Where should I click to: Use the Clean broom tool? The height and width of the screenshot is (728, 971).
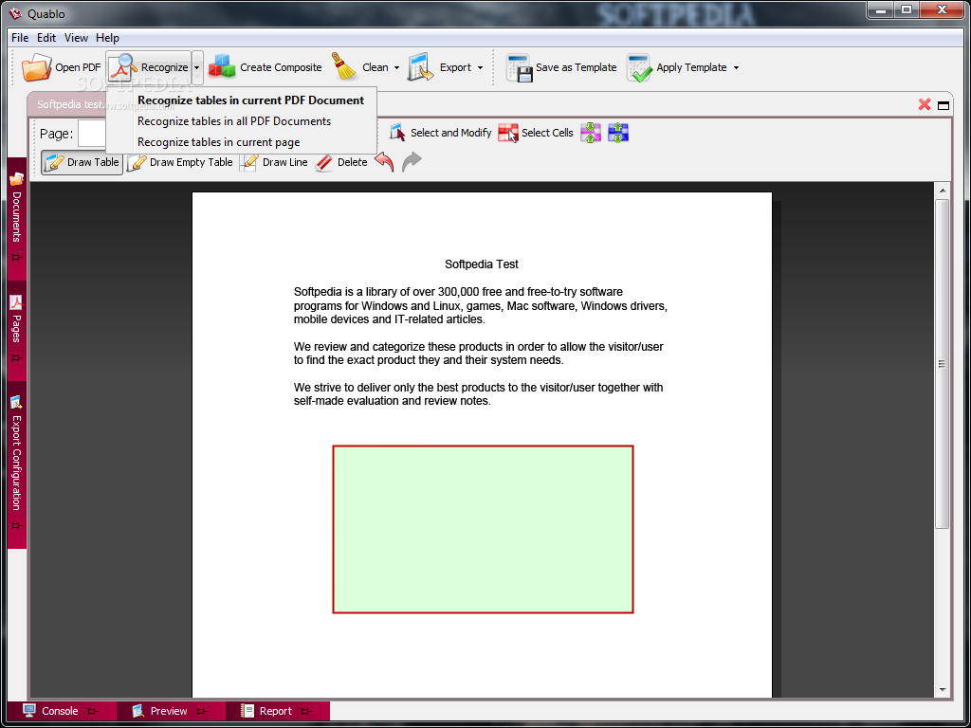coord(359,67)
